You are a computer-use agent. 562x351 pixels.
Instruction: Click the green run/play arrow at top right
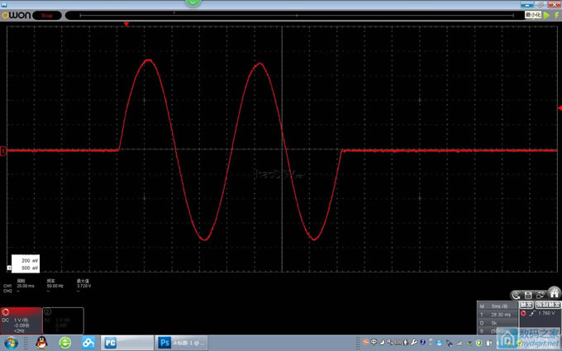546,15
